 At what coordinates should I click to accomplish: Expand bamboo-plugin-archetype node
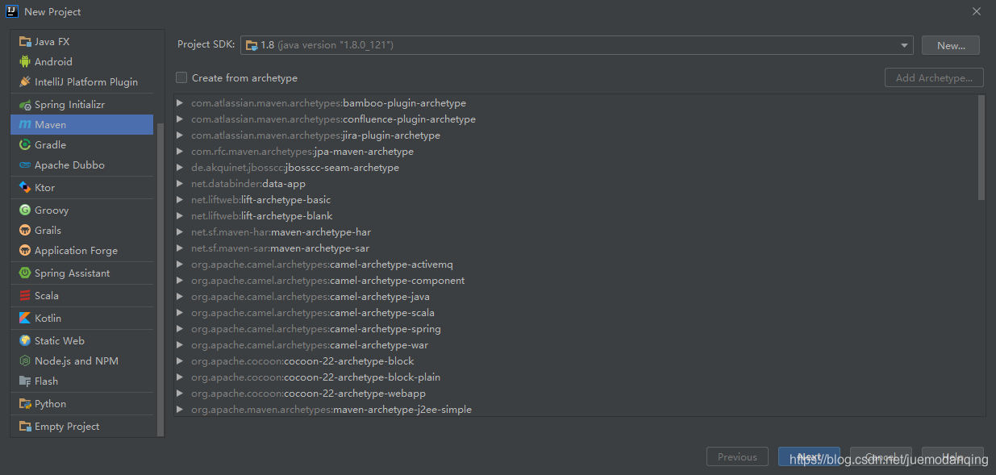click(x=180, y=103)
